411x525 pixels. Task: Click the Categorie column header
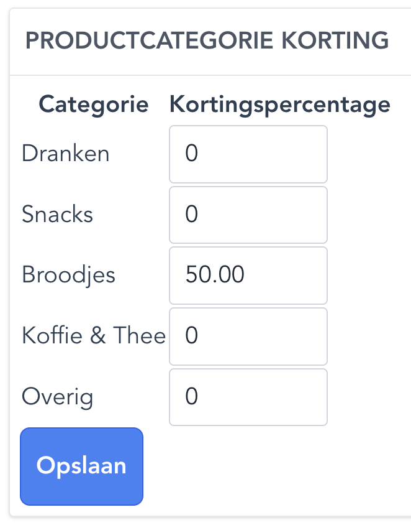coord(94,105)
